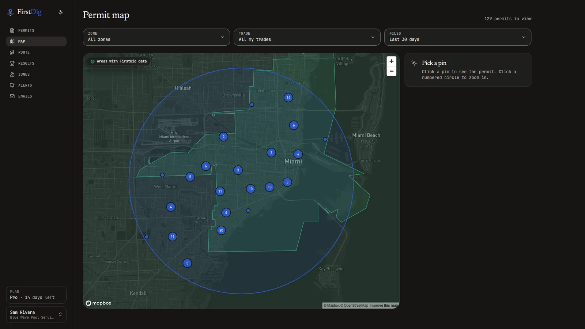Click the Areas with FirstDig data legend
The height and width of the screenshot is (329, 585).
click(x=118, y=61)
